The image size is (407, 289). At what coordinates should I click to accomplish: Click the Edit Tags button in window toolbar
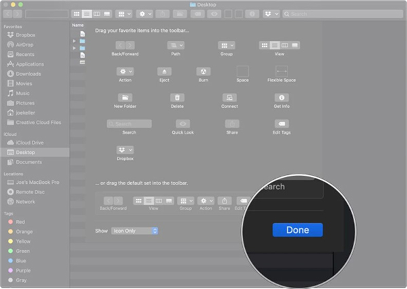[197, 14]
